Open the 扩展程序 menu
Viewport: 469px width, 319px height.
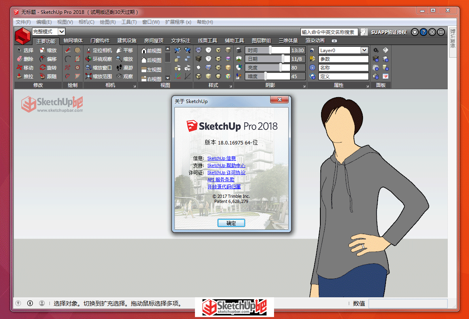click(x=178, y=22)
